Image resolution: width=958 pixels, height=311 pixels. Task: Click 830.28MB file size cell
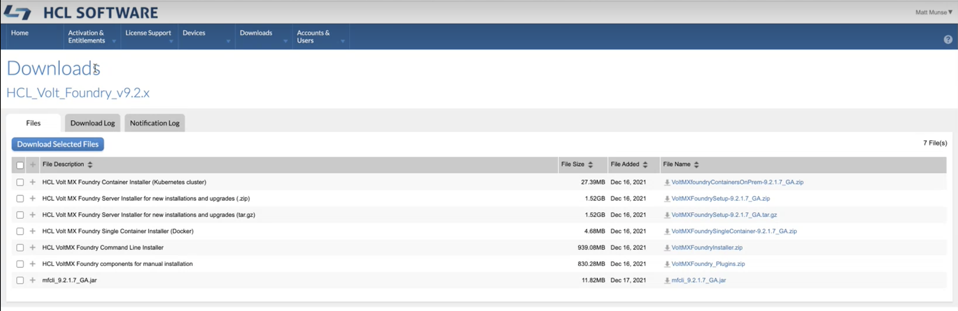[x=591, y=264]
